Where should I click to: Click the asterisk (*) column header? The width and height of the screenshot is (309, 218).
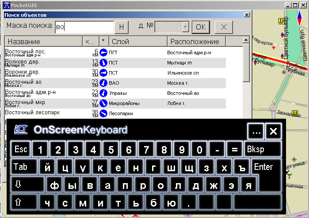[x=103, y=41]
